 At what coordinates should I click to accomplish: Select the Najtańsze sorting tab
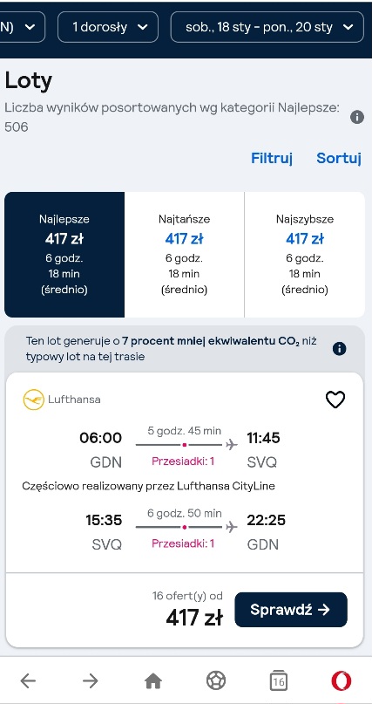(x=184, y=255)
